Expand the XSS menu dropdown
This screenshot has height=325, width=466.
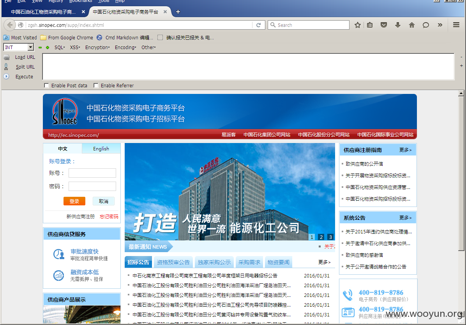tap(75, 47)
